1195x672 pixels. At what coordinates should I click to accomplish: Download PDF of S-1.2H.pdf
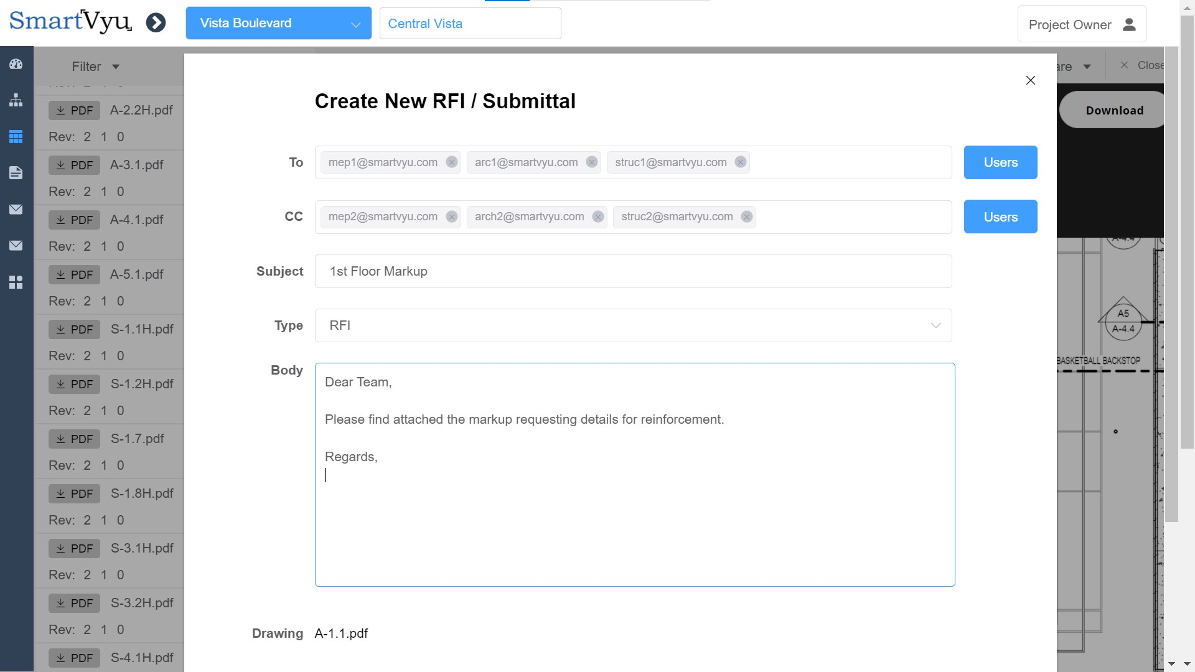75,384
